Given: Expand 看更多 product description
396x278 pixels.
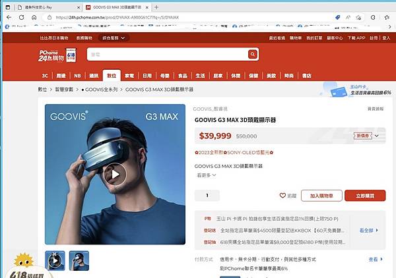Looking at the screenshot, I should (207, 175).
